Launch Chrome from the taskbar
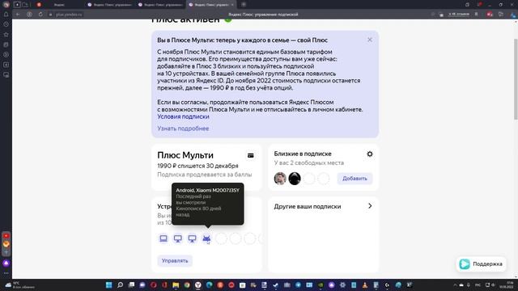The width and height of the screenshot is (518, 291). point(187,285)
